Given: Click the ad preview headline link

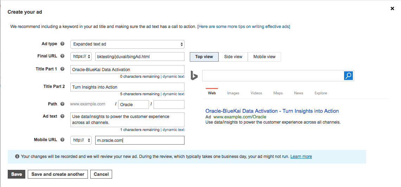Looking at the screenshot, I should point(272,111).
